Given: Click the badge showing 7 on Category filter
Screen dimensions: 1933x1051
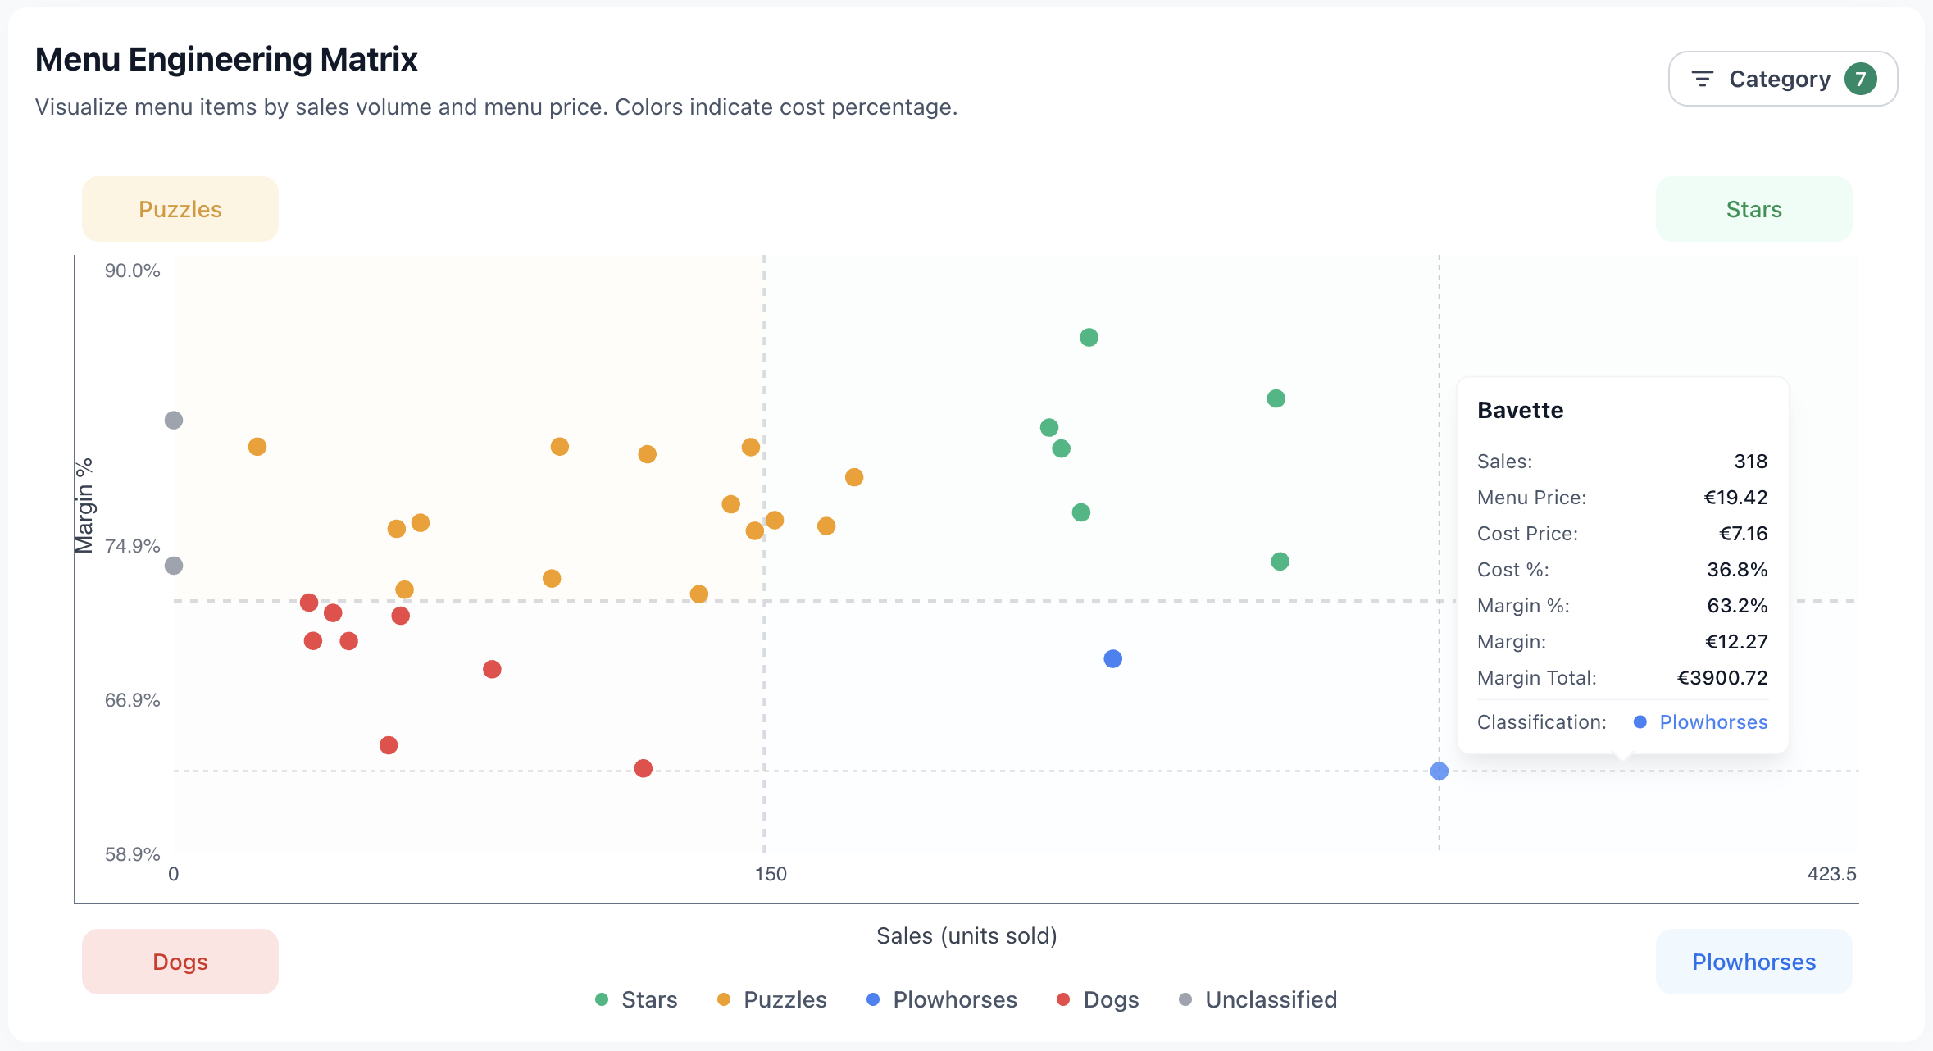Looking at the screenshot, I should [1862, 78].
